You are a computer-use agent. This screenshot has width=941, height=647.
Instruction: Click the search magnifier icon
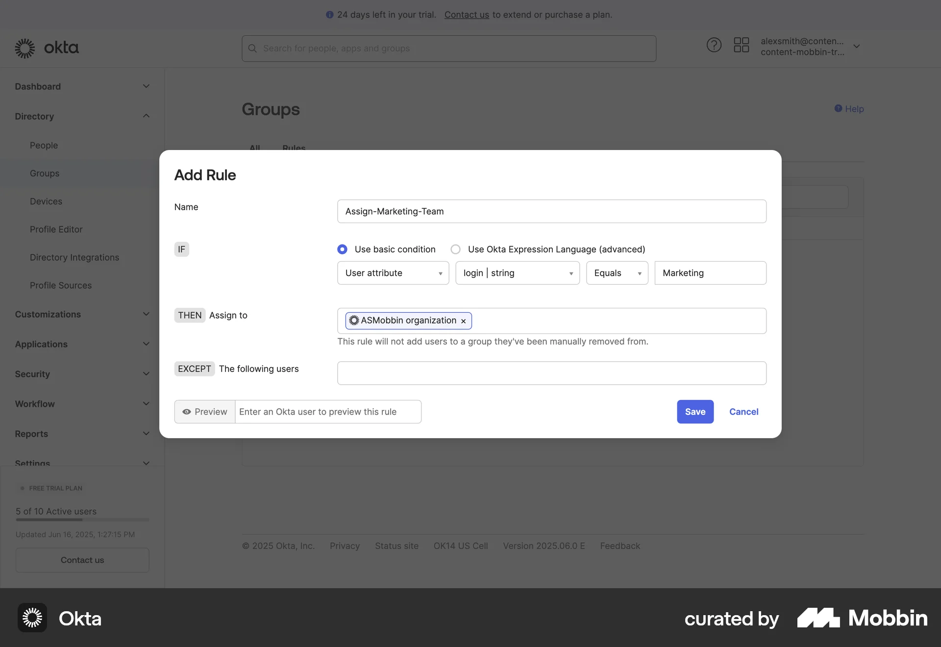[252, 48]
